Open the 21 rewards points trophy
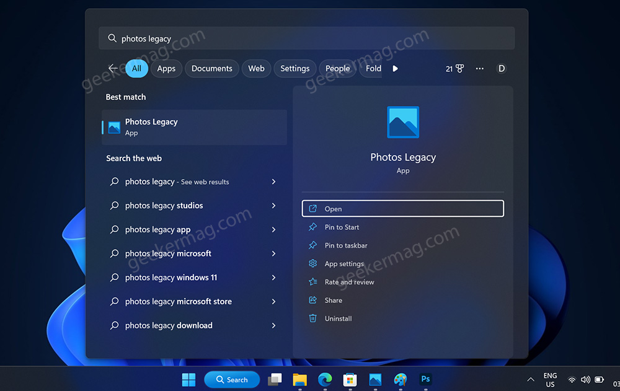 (454, 69)
